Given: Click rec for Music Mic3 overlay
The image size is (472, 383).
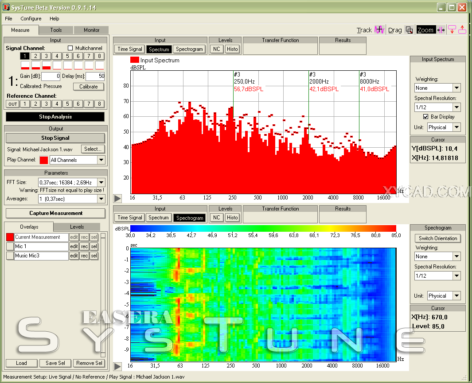Looking at the screenshot, I should click(85, 256).
